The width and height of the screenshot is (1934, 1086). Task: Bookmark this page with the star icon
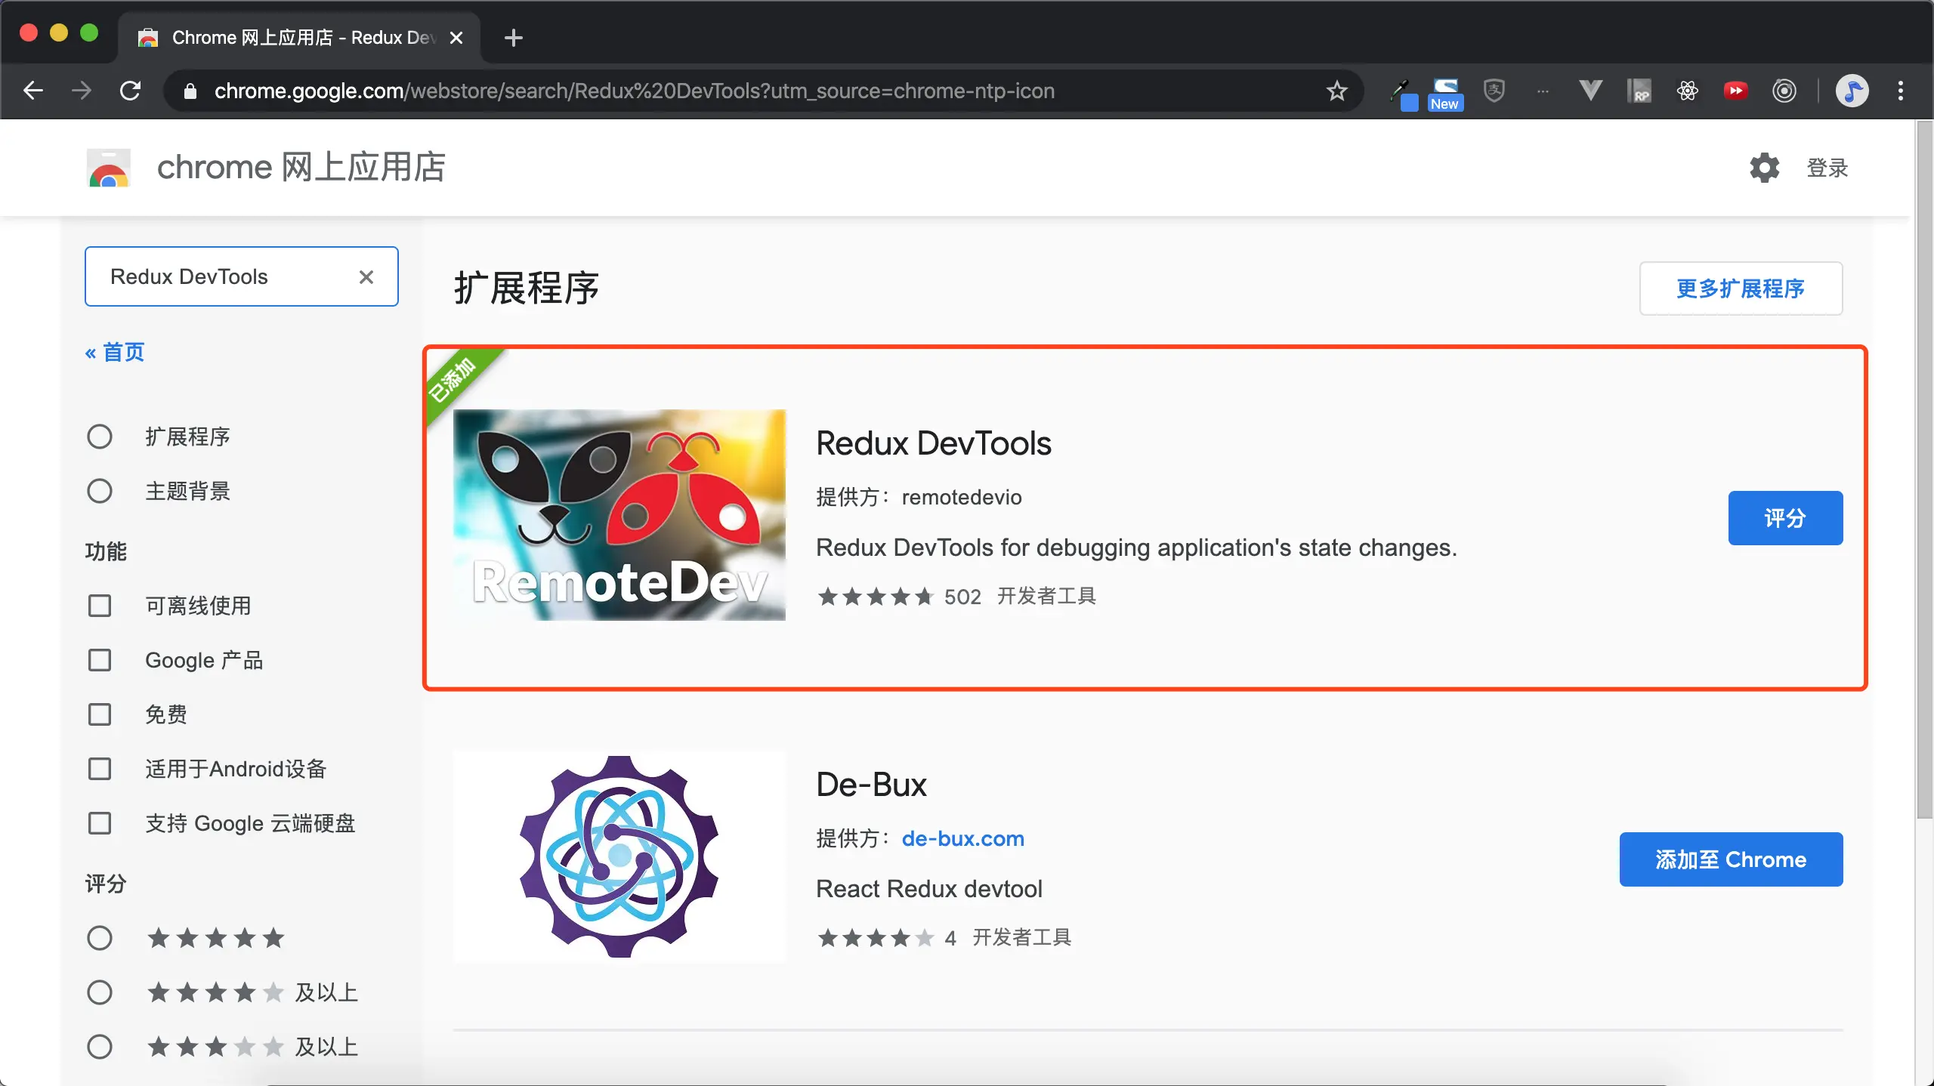tap(1336, 91)
